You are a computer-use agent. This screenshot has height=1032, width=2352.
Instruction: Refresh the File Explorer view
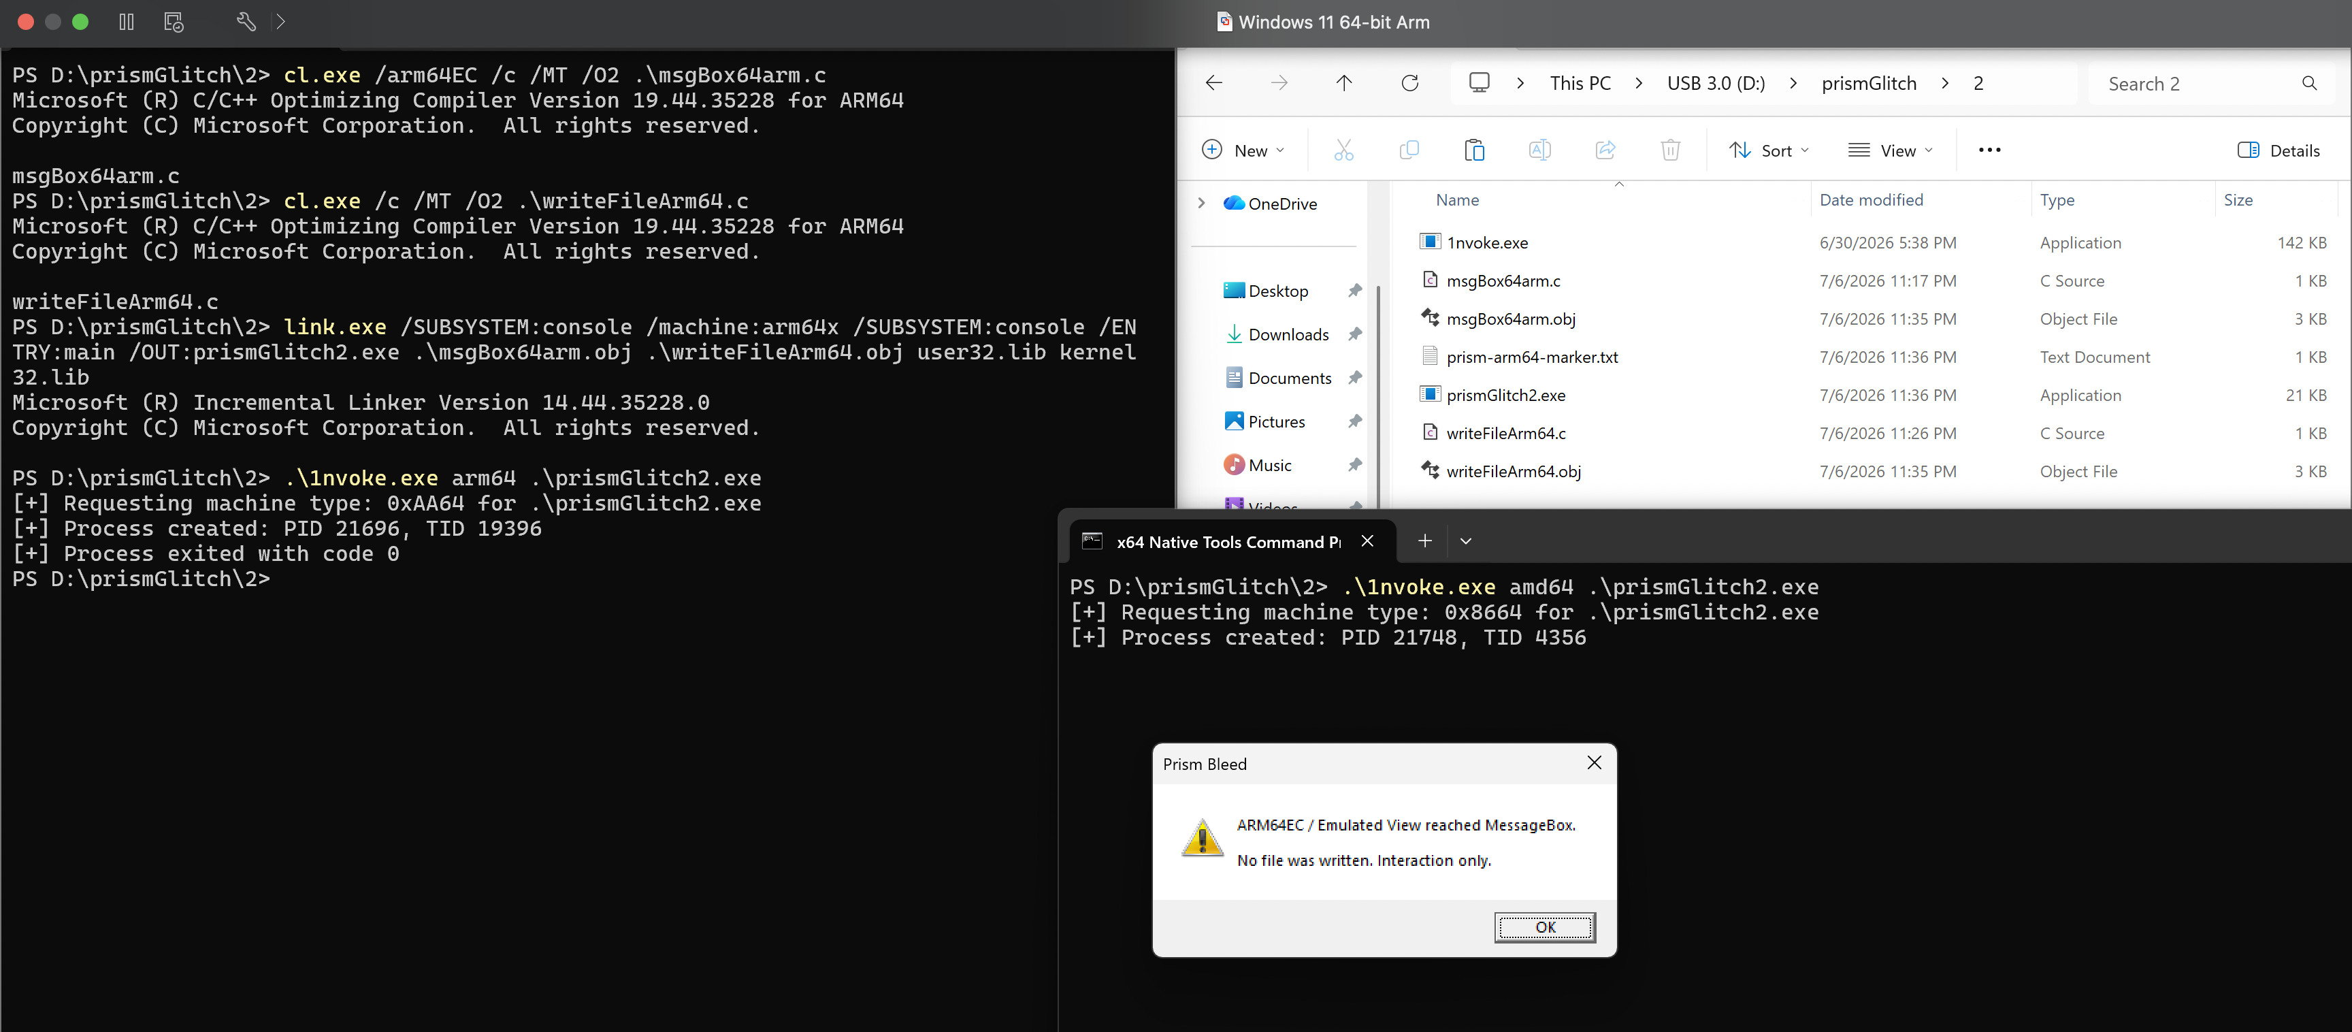coord(1409,83)
